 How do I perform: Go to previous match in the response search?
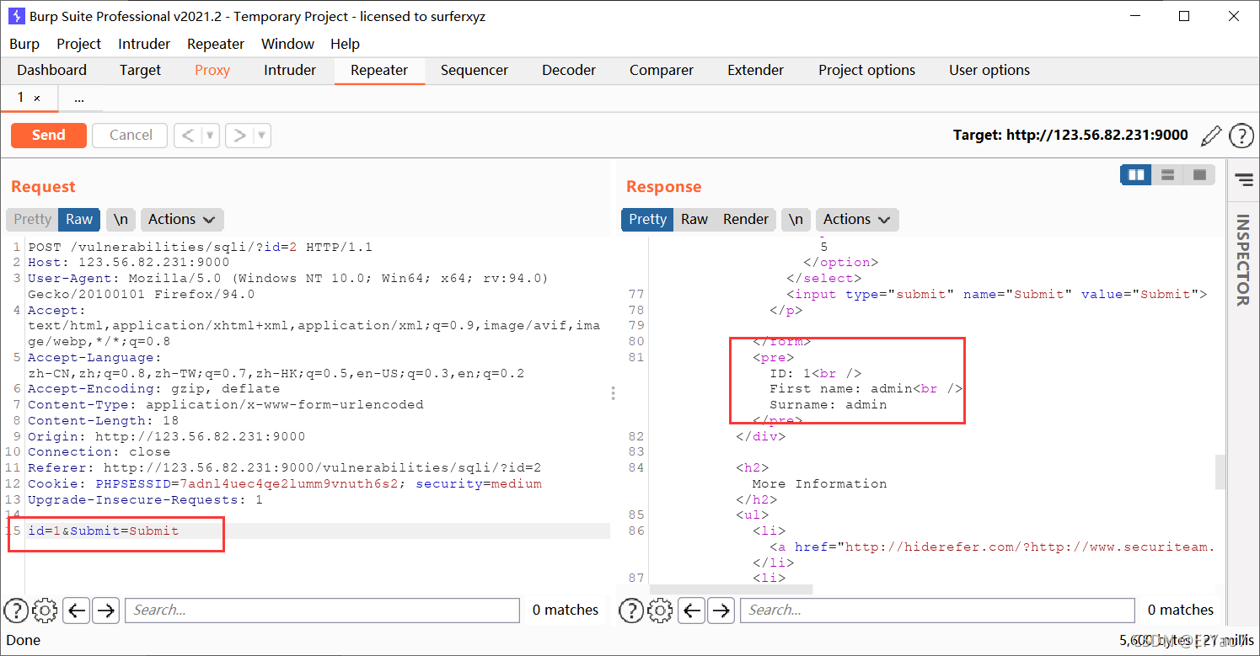(x=692, y=610)
